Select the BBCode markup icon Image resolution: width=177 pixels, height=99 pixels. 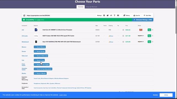118,15
